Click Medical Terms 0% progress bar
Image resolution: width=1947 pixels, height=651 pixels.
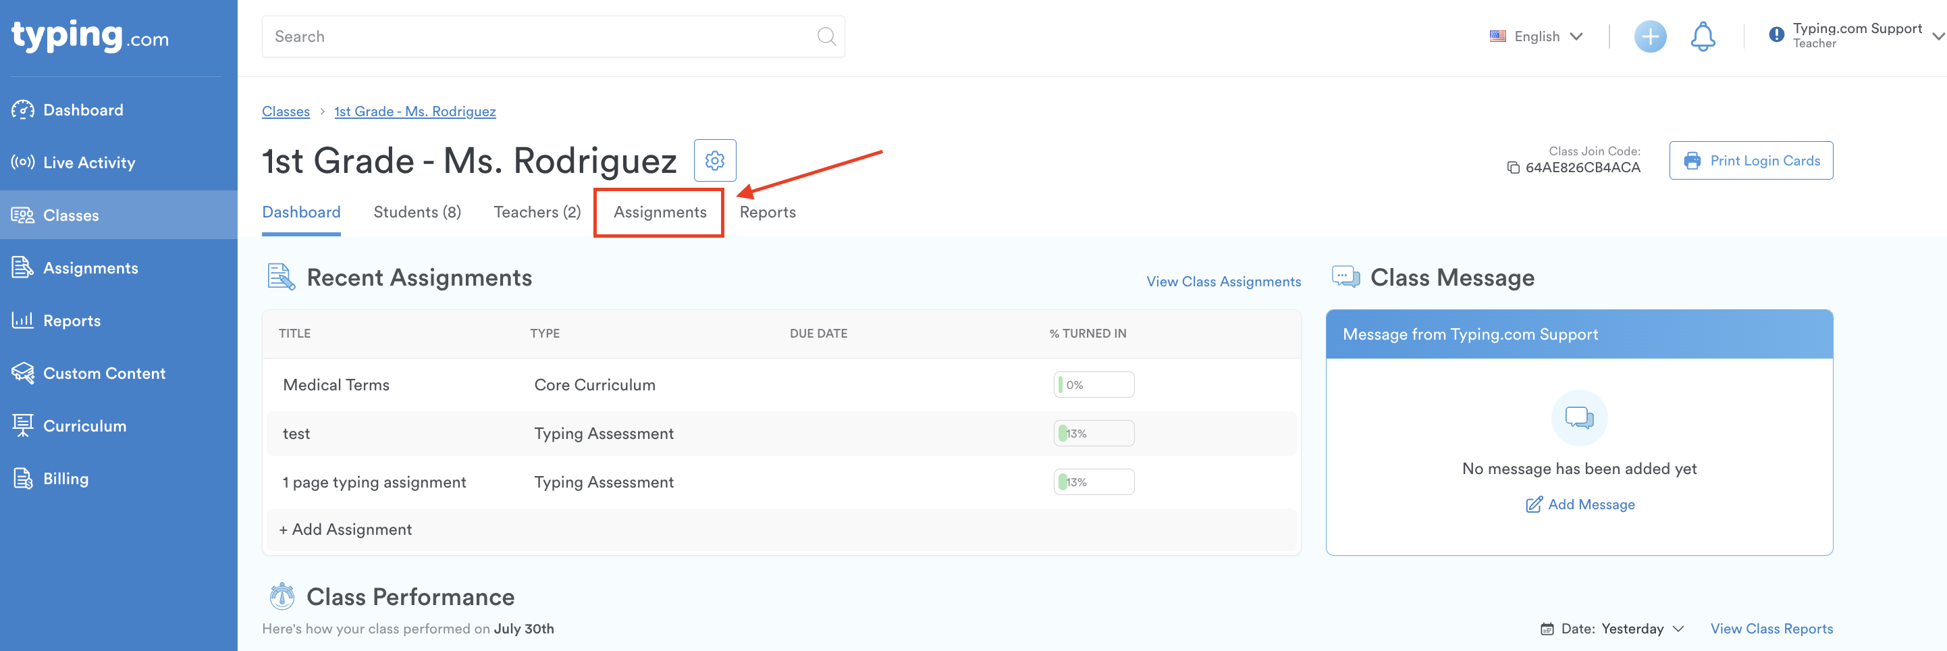(1093, 385)
